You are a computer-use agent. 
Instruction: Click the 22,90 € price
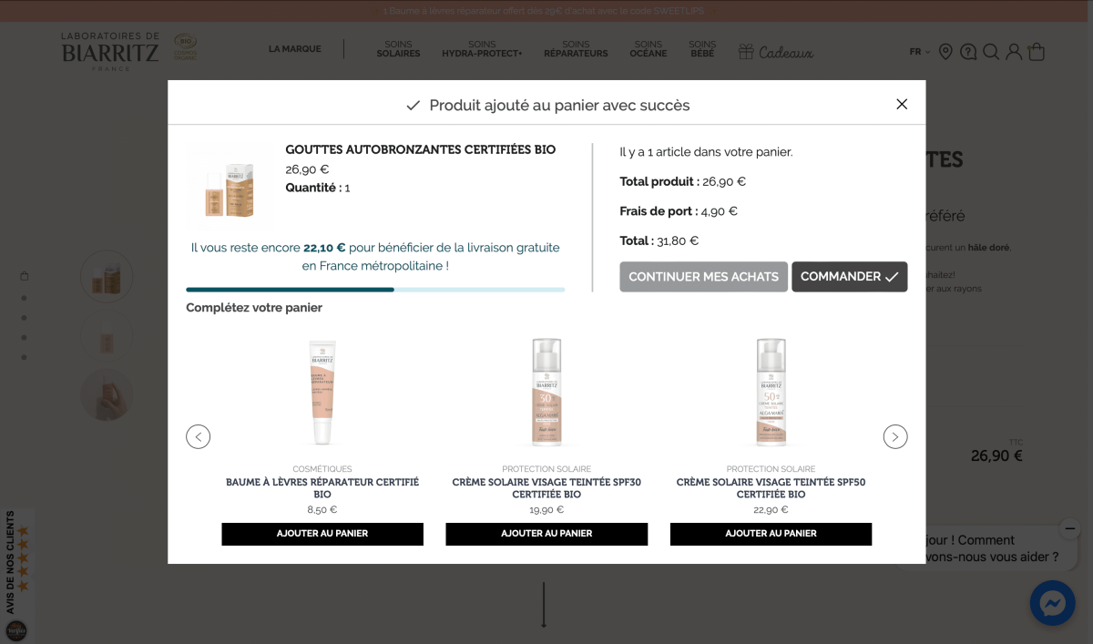point(771,510)
